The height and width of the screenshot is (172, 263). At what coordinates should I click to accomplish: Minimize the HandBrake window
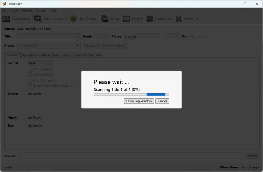point(233,4)
